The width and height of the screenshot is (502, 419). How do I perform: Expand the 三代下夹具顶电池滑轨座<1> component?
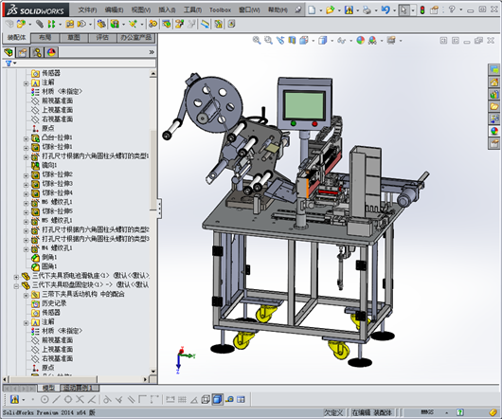[16, 277]
